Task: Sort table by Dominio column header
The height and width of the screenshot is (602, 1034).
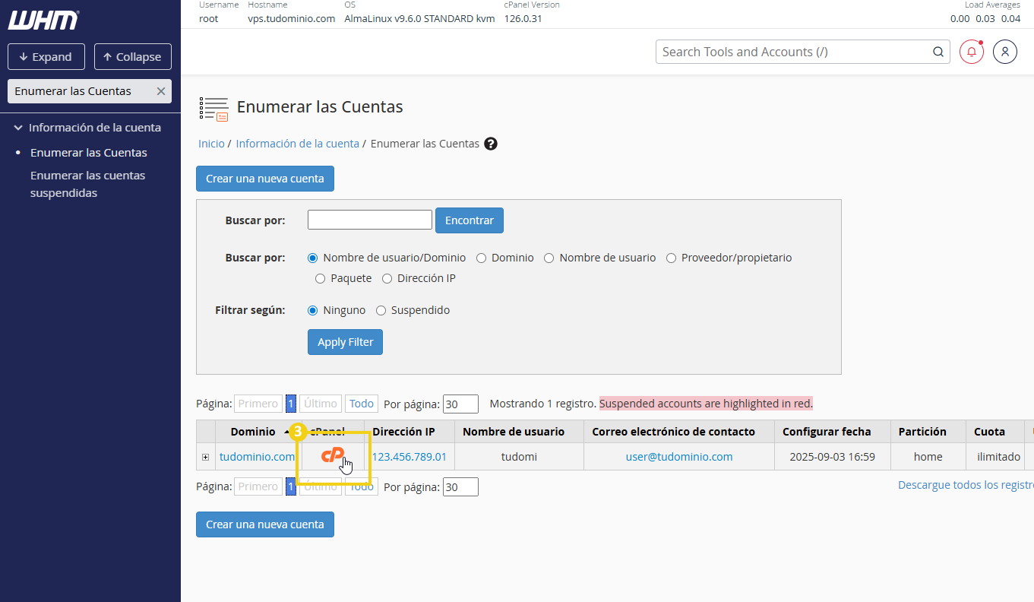Action: 253,432
